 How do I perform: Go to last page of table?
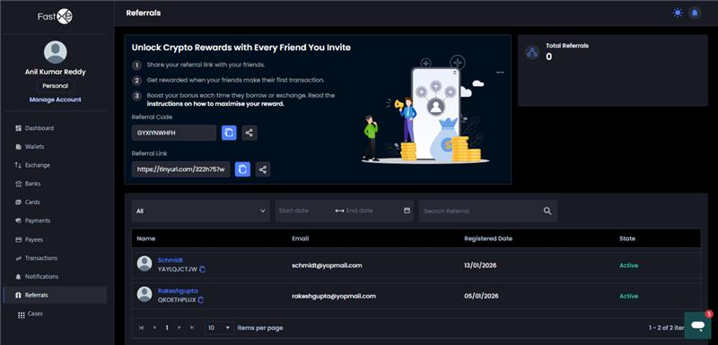192,328
